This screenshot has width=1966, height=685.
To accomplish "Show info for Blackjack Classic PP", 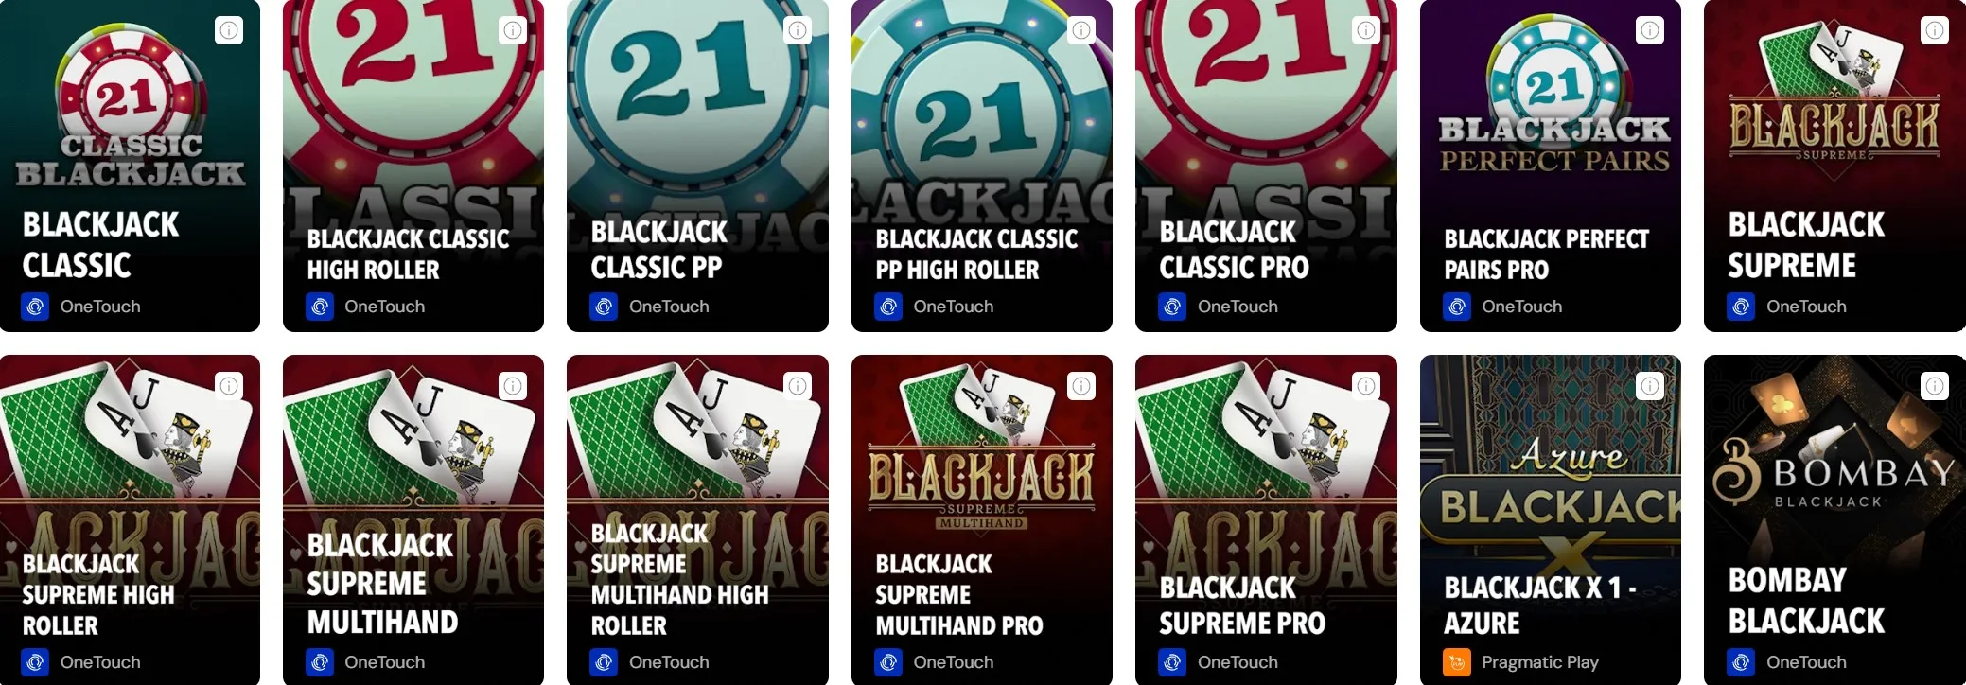I will 798,30.
